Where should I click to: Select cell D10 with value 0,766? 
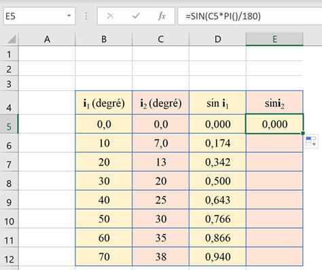217,218
